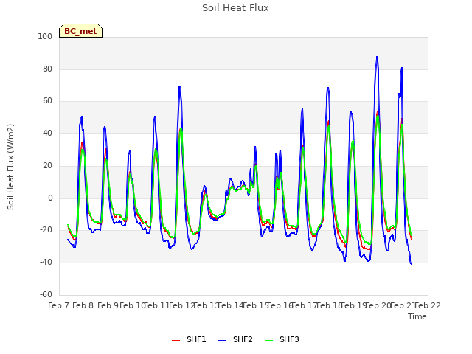Click the Feb 22 x-axis tick label
Screen dimensions: 472x354
428,305
